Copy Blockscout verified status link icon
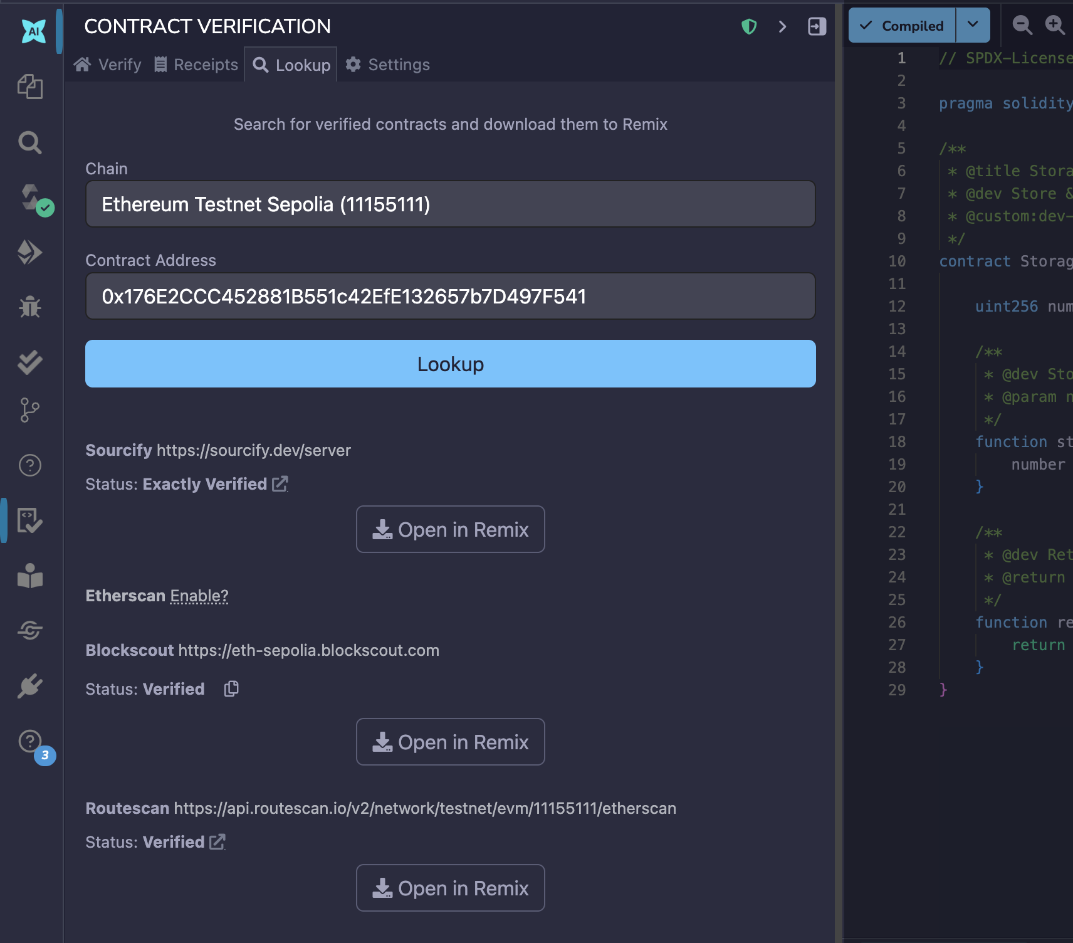The image size is (1073, 943). [231, 688]
